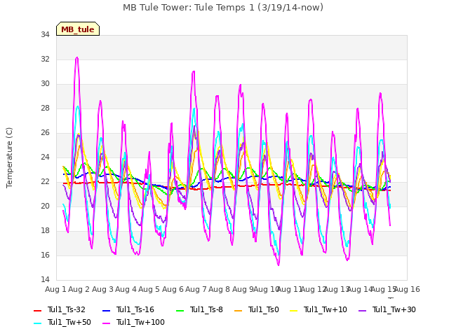Click the Aug 8 x-axis tick label
Image resolution: width=449 pixels, height=336 pixels.
(219, 289)
